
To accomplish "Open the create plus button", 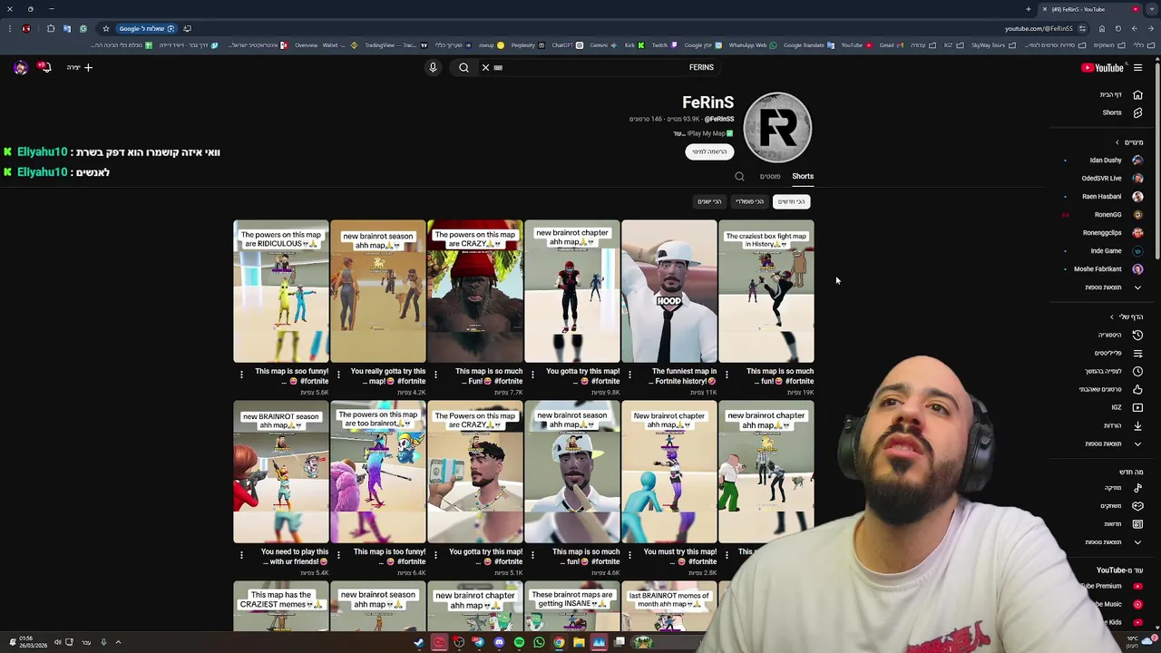I will pyautogui.click(x=80, y=67).
